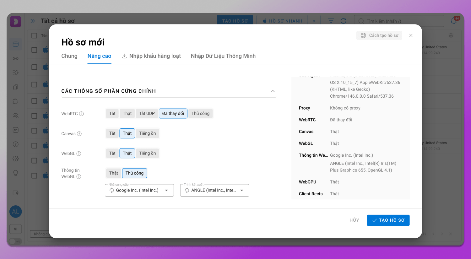This screenshot has height=259, width=471.
Task: Open the Nhà cung cấp dropdown
Action: click(x=166, y=190)
